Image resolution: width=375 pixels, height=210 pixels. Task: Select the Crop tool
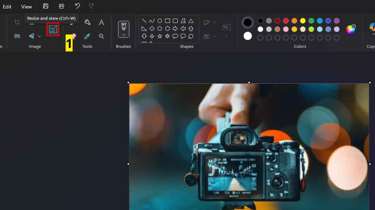click(x=17, y=22)
